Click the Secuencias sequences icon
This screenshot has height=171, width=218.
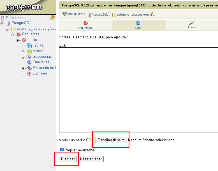(29, 57)
